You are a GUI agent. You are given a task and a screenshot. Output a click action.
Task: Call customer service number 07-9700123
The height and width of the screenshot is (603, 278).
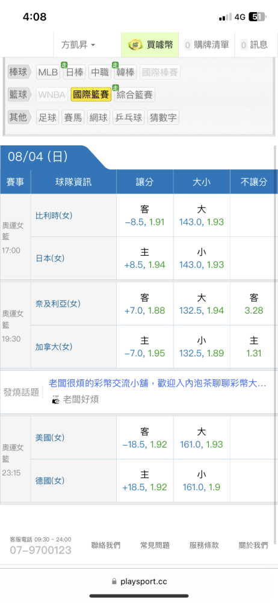41,550
